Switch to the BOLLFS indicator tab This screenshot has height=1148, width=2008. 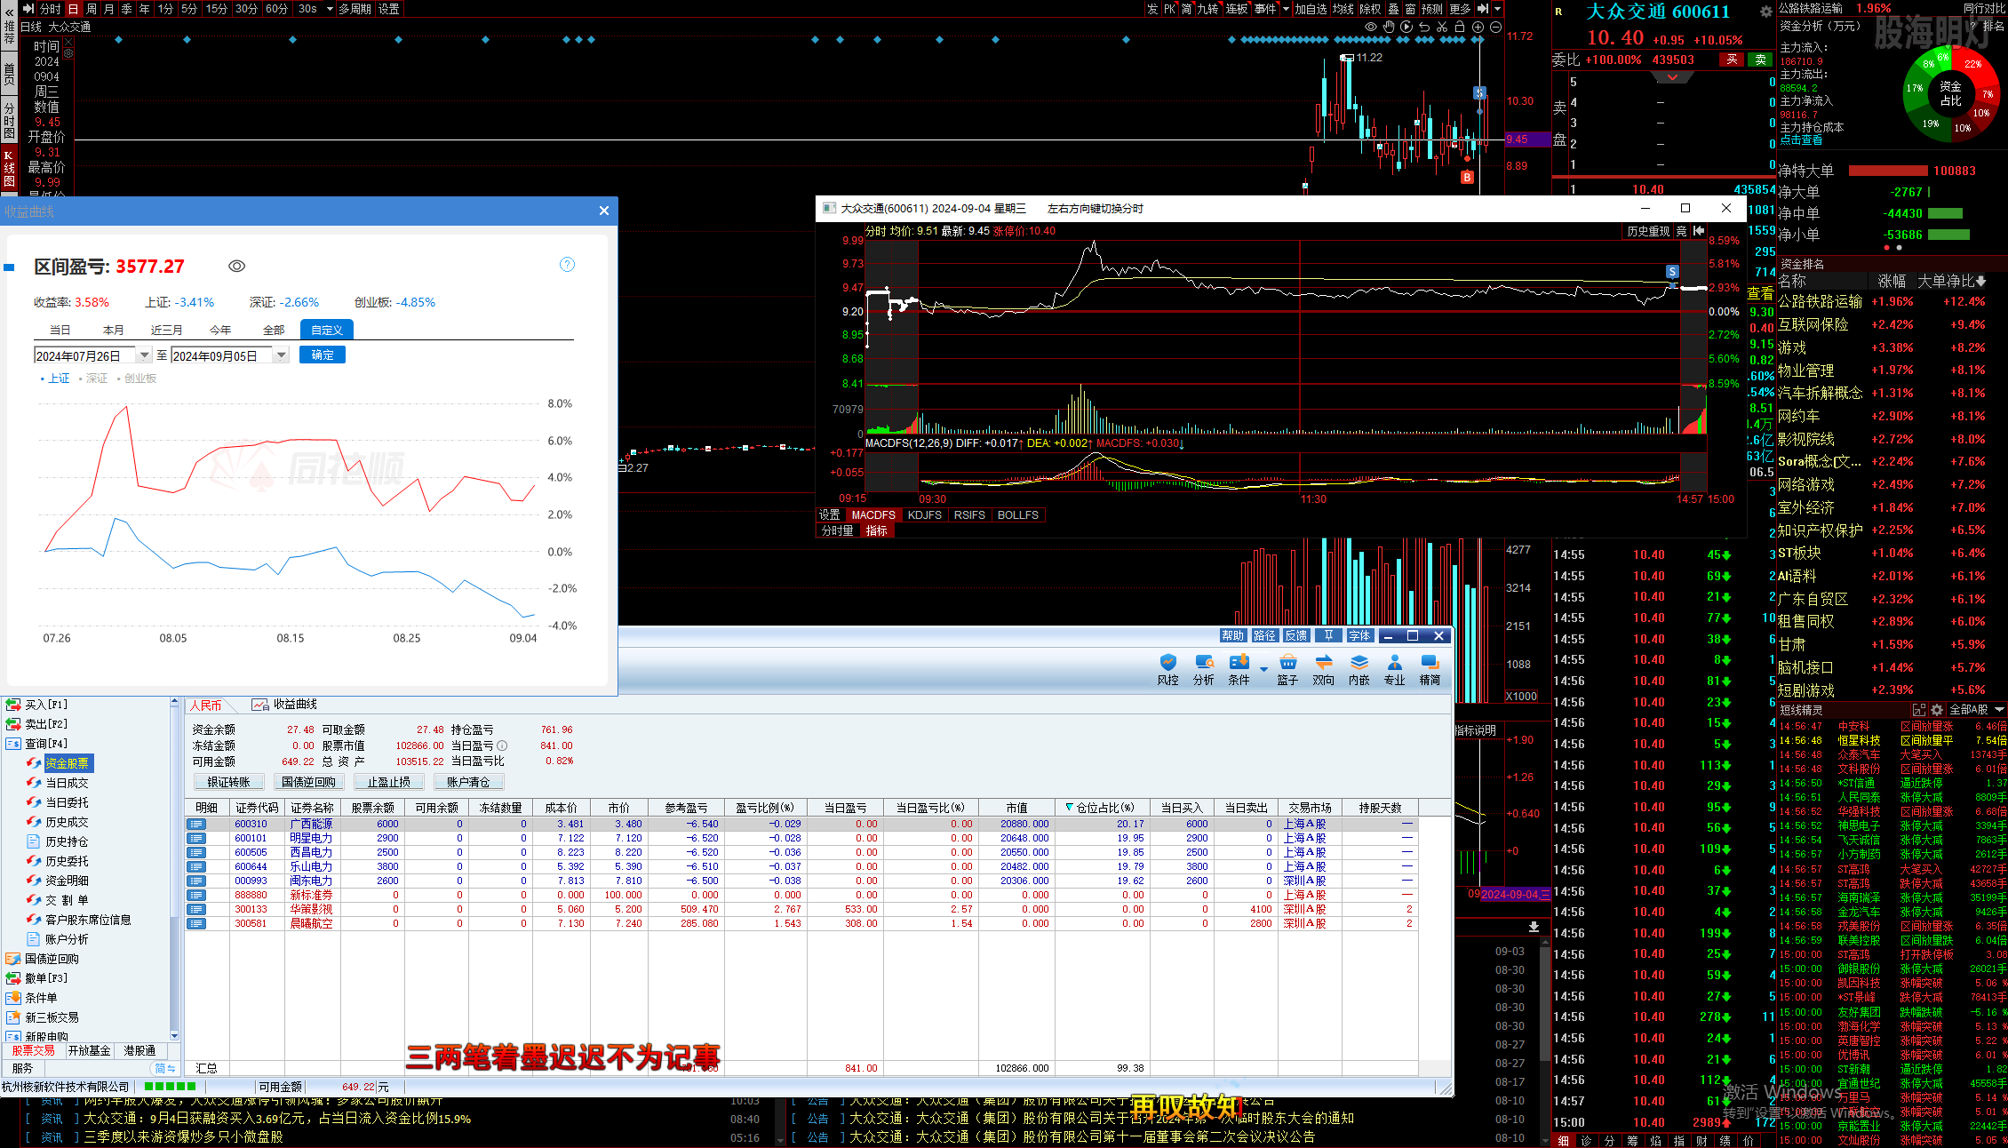[x=1018, y=515]
